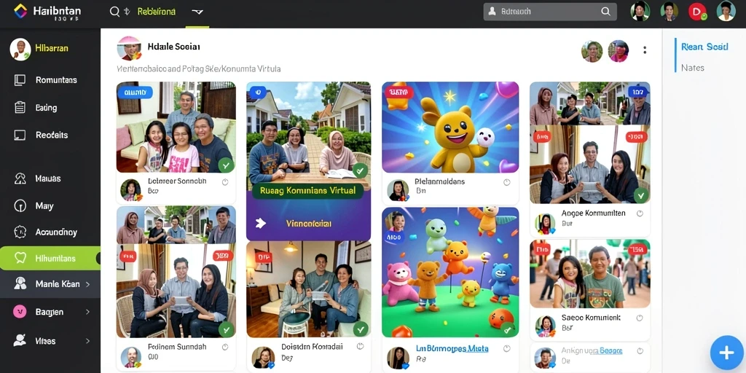Viewport: 746px width, 373px height.
Task: Open the Nates tab in right panel
Action: 693,68
